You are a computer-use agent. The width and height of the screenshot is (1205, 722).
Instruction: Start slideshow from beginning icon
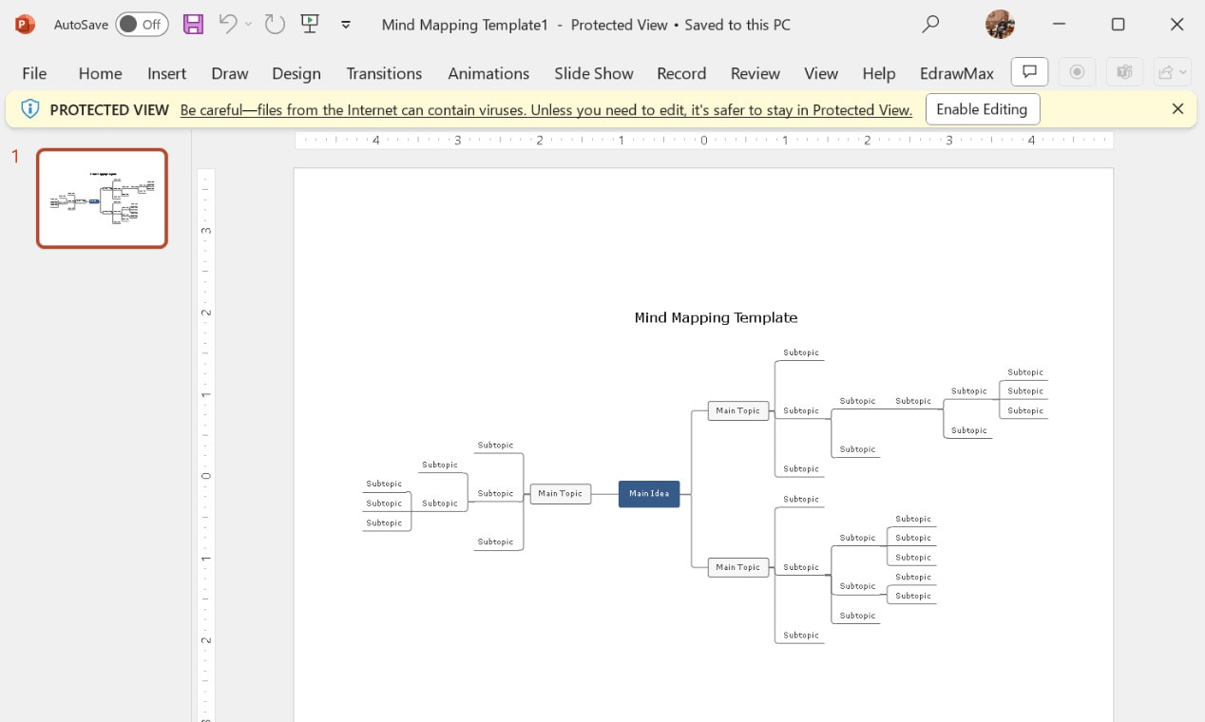[x=310, y=25]
